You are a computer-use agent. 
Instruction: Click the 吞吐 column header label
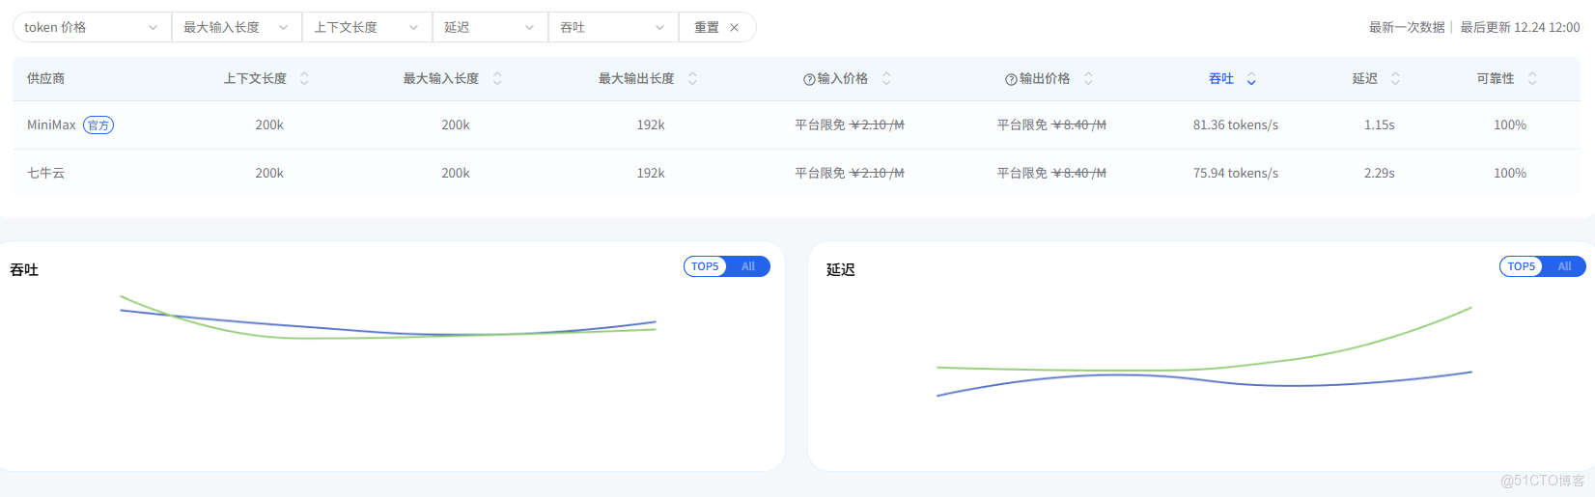[x=1221, y=78]
